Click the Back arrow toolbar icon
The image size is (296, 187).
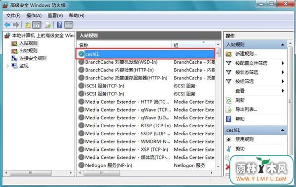[x=7, y=25]
